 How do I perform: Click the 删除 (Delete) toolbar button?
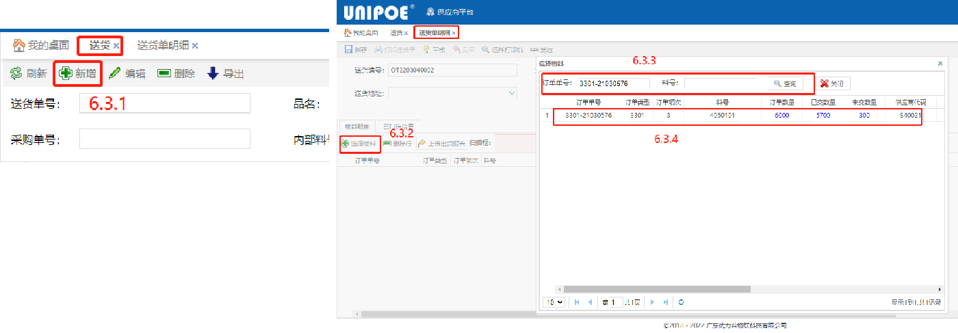coord(176,74)
